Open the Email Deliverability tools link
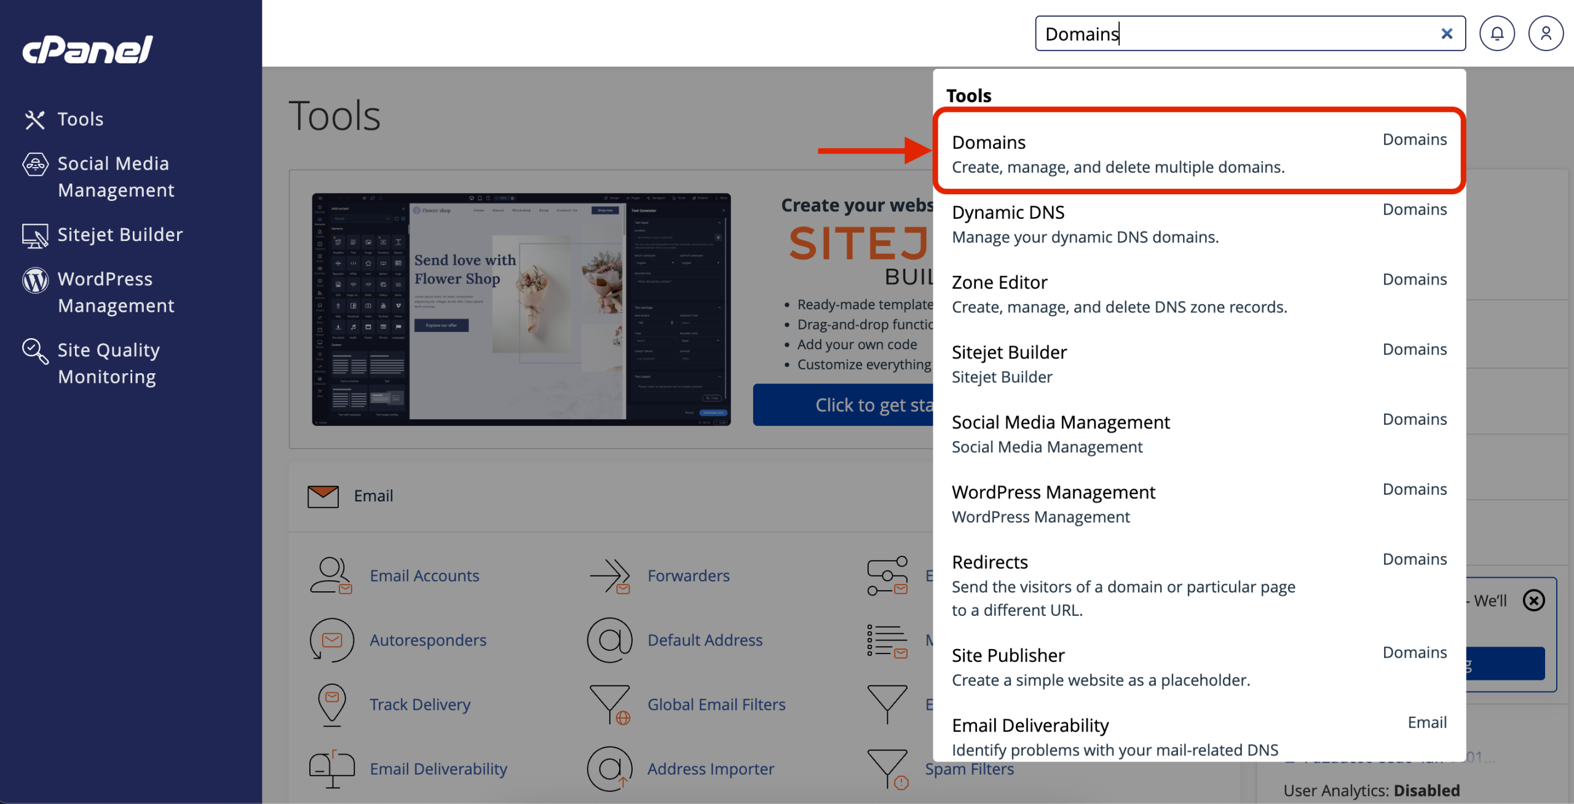1574x804 pixels. click(438, 769)
